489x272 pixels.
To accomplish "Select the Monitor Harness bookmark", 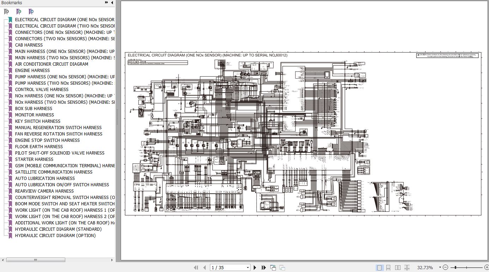I will [35, 115].
